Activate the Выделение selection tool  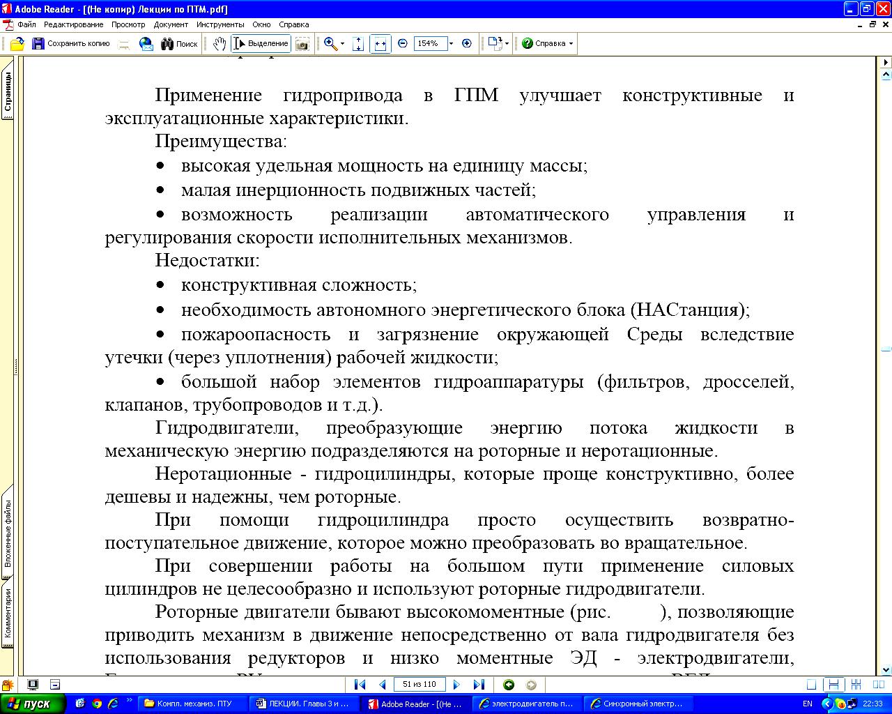[261, 43]
